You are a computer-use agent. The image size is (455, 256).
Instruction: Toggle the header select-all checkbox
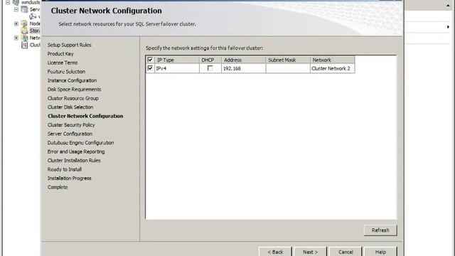(150, 60)
